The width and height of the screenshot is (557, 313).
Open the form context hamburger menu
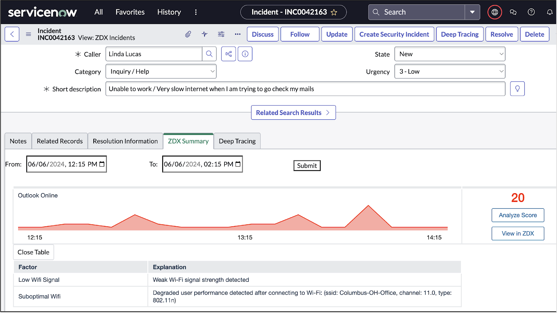pyautogui.click(x=29, y=34)
